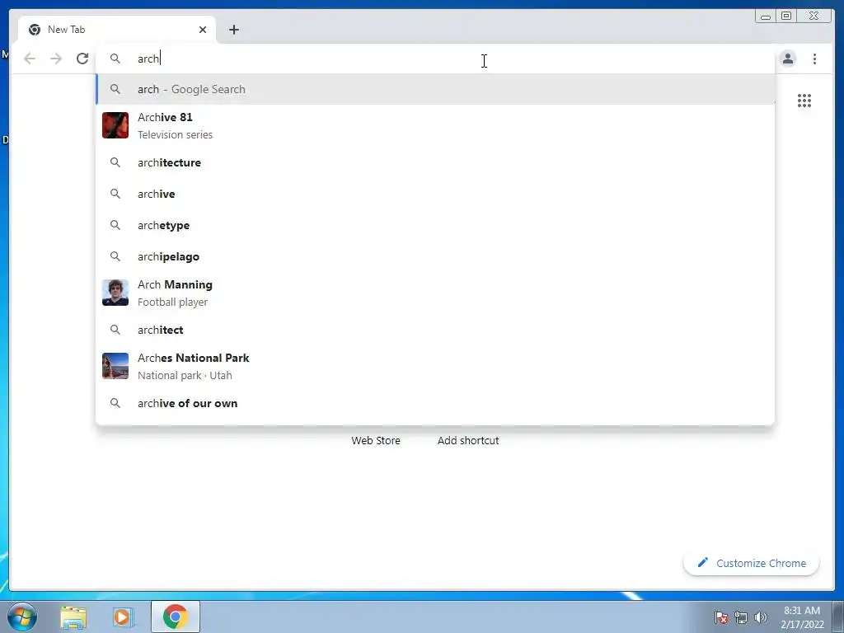Click the browser forward arrow

click(x=56, y=59)
